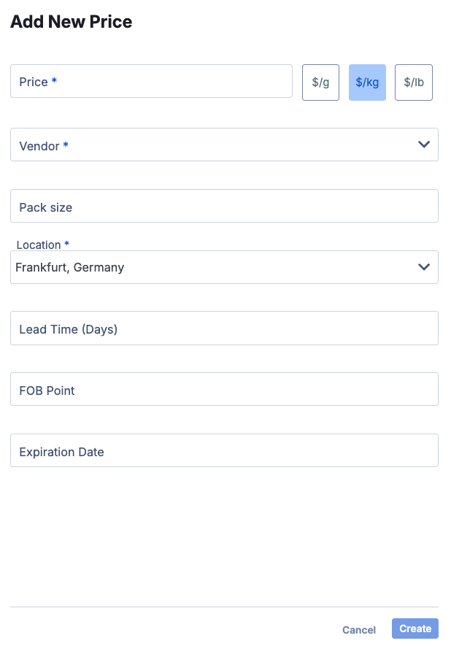Change location from Frankfurt, Germany
This screenshot has width=451, height=646.
pos(224,267)
